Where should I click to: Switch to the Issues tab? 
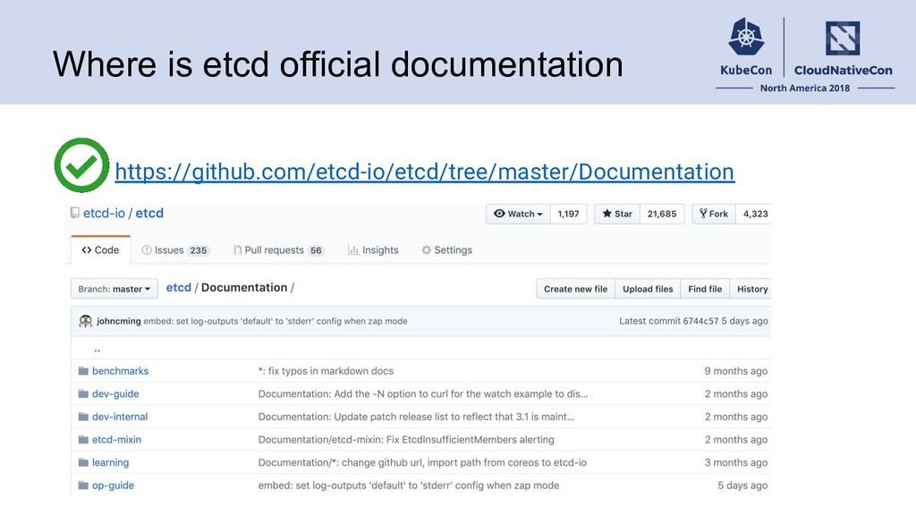(175, 250)
